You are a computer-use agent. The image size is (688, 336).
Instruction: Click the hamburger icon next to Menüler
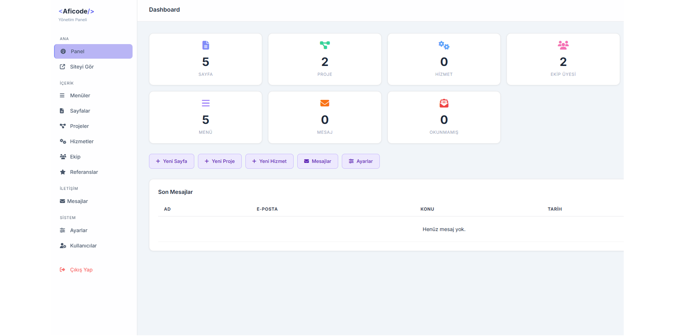tap(62, 95)
